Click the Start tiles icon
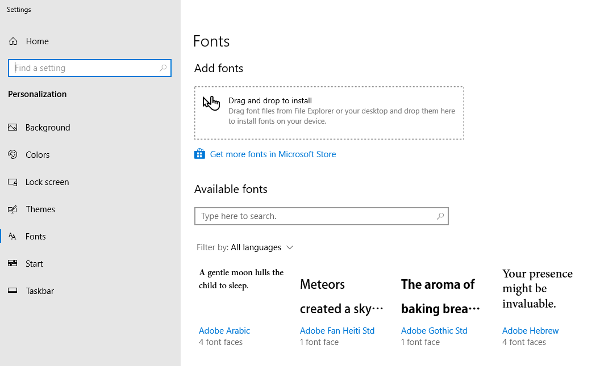The image size is (596, 366). (x=12, y=263)
